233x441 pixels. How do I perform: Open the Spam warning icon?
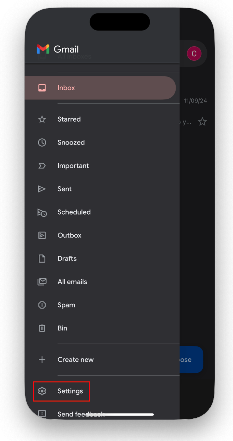coord(42,305)
